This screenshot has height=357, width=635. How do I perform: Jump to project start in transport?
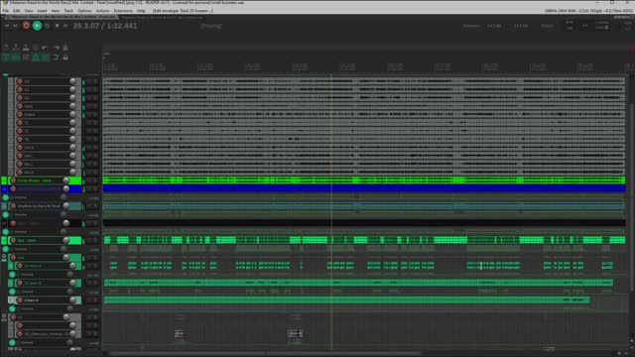coord(7,26)
